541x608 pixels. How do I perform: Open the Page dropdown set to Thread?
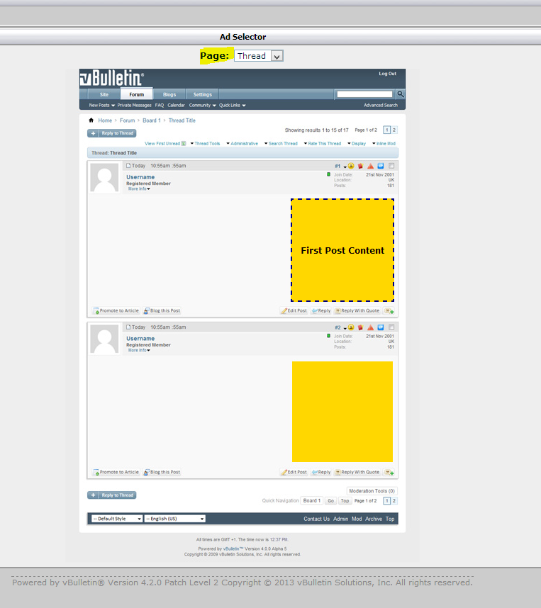259,56
